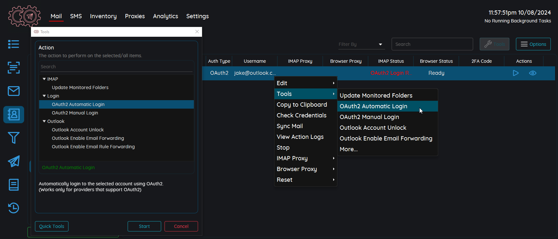The width and height of the screenshot is (558, 239).
Task: Select OAuth2 Automatic Login in dialog tree
Action: coord(116,104)
